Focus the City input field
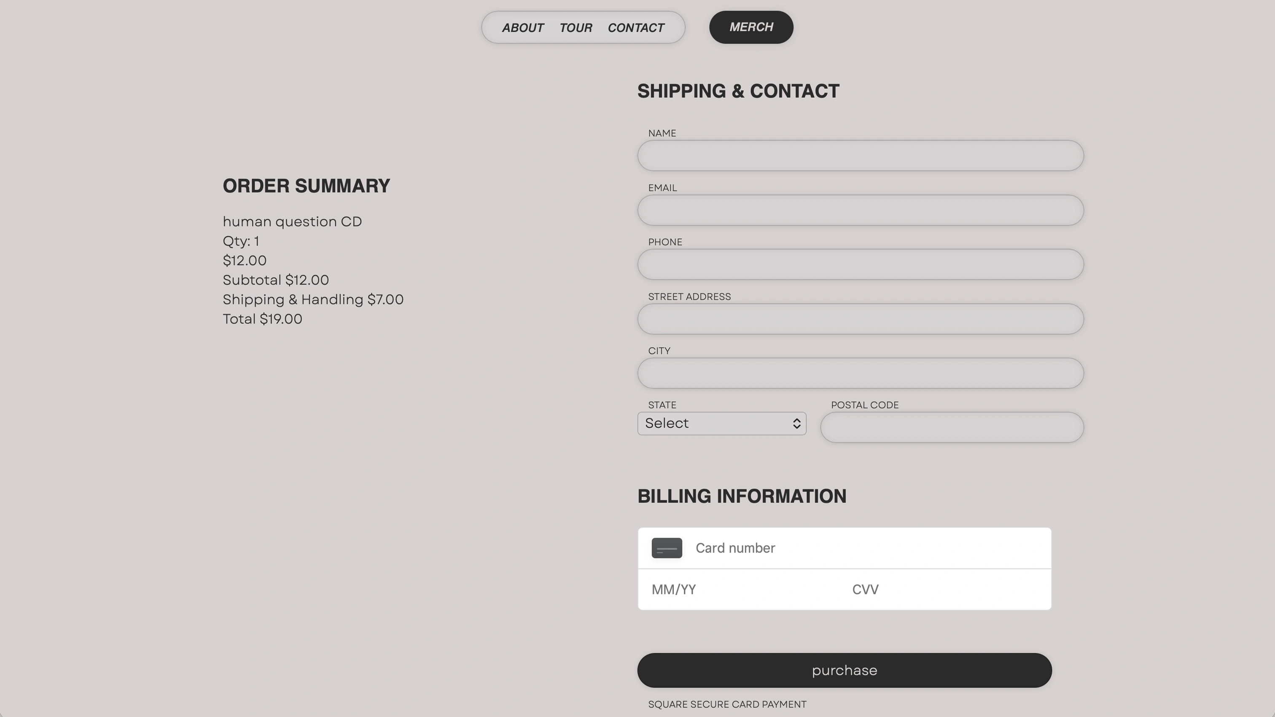This screenshot has height=717, width=1275. [x=860, y=373]
